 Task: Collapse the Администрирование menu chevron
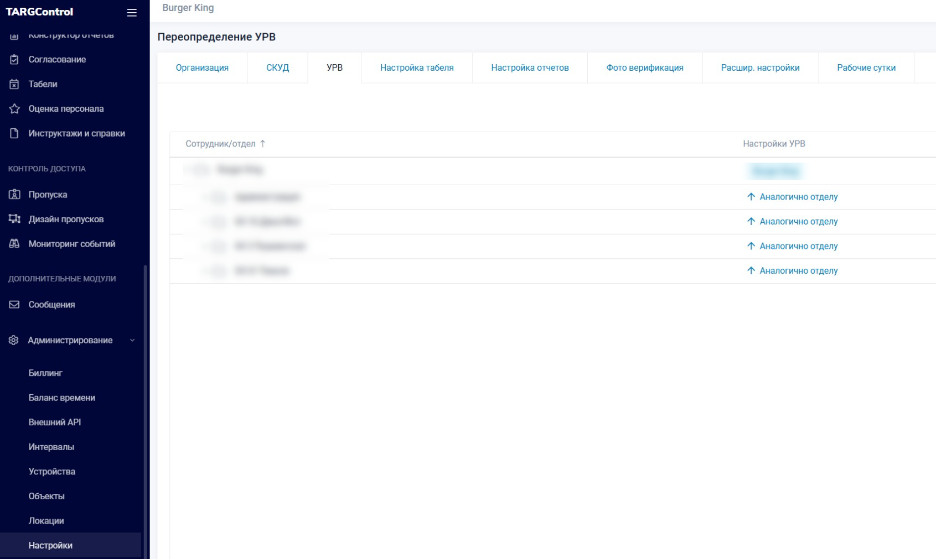(132, 340)
